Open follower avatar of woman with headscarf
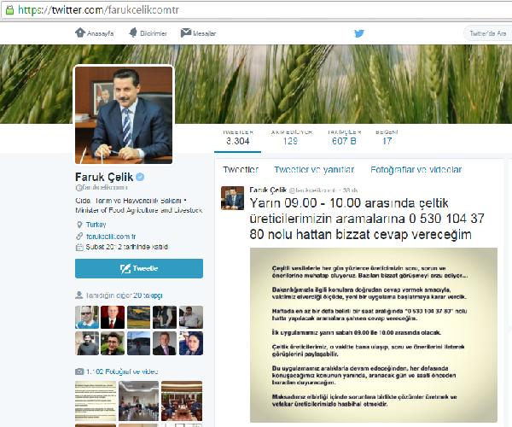 [x=191, y=343]
